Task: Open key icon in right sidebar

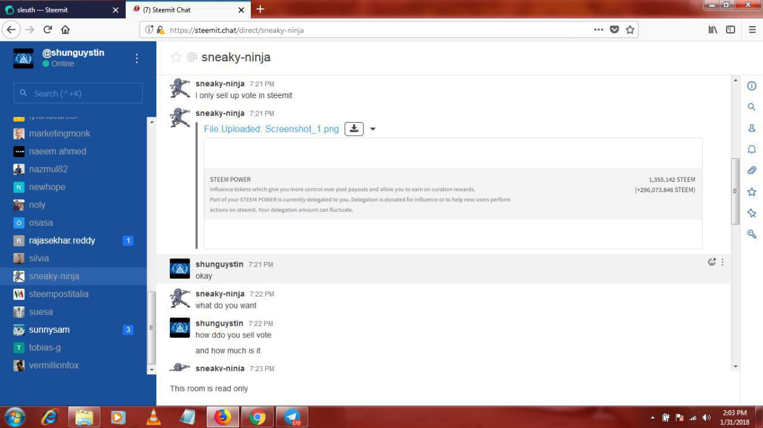Action: click(752, 234)
